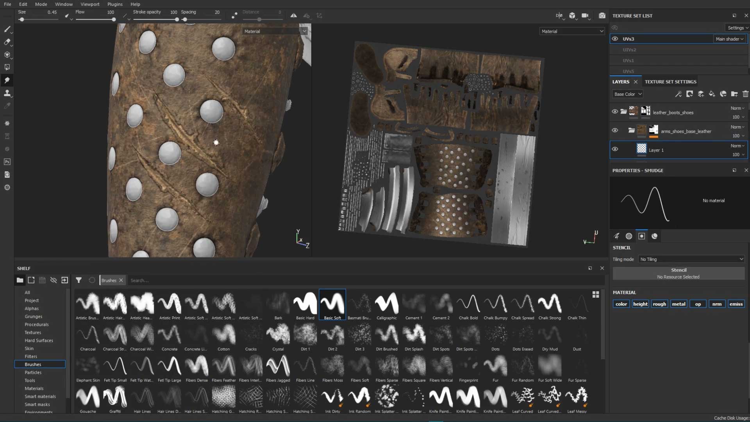Switch to the Texture Set Settings tab
The width and height of the screenshot is (750, 422).
[670, 82]
